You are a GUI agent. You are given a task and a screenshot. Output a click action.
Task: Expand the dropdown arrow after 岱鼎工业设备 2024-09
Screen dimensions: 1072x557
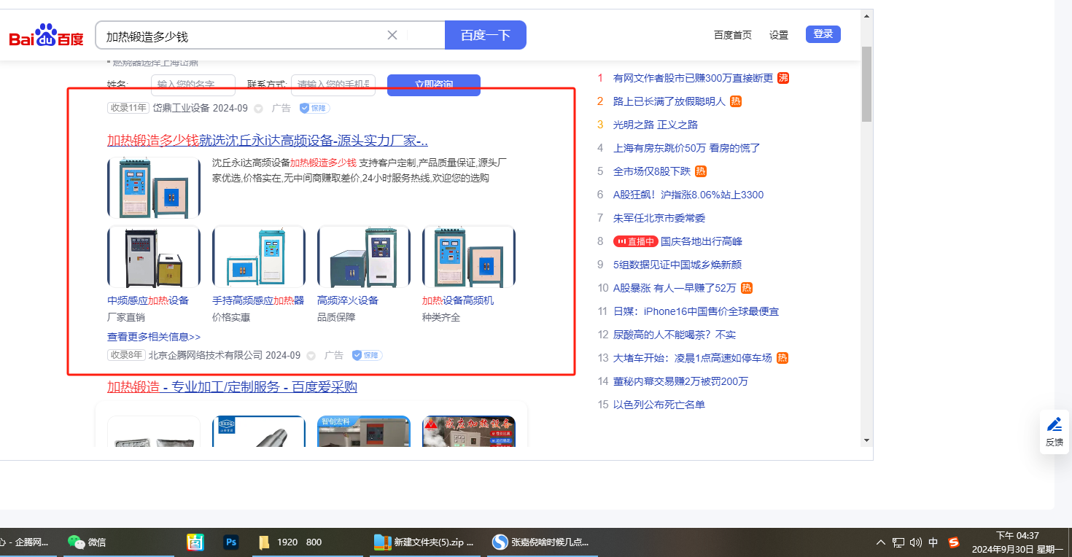click(258, 109)
